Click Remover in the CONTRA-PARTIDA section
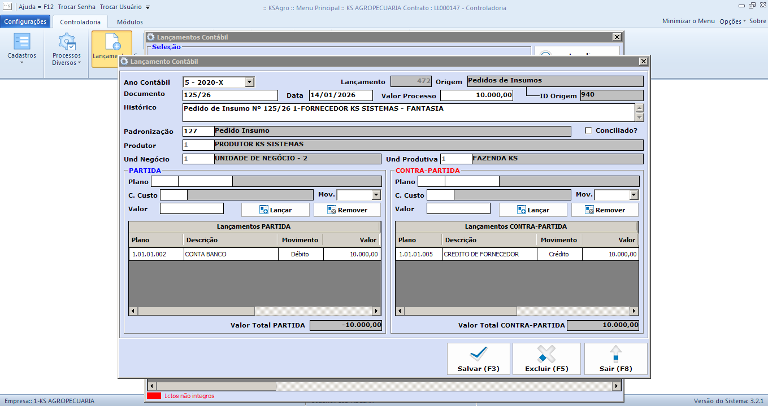The height and width of the screenshot is (406, 768). point(604,209)
